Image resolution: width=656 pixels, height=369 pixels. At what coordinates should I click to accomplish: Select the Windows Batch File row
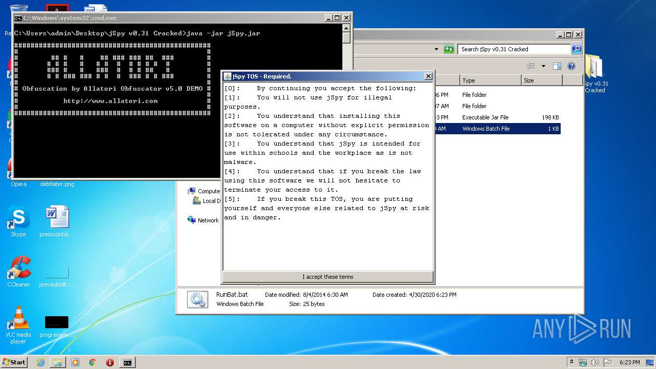[497, 129]
